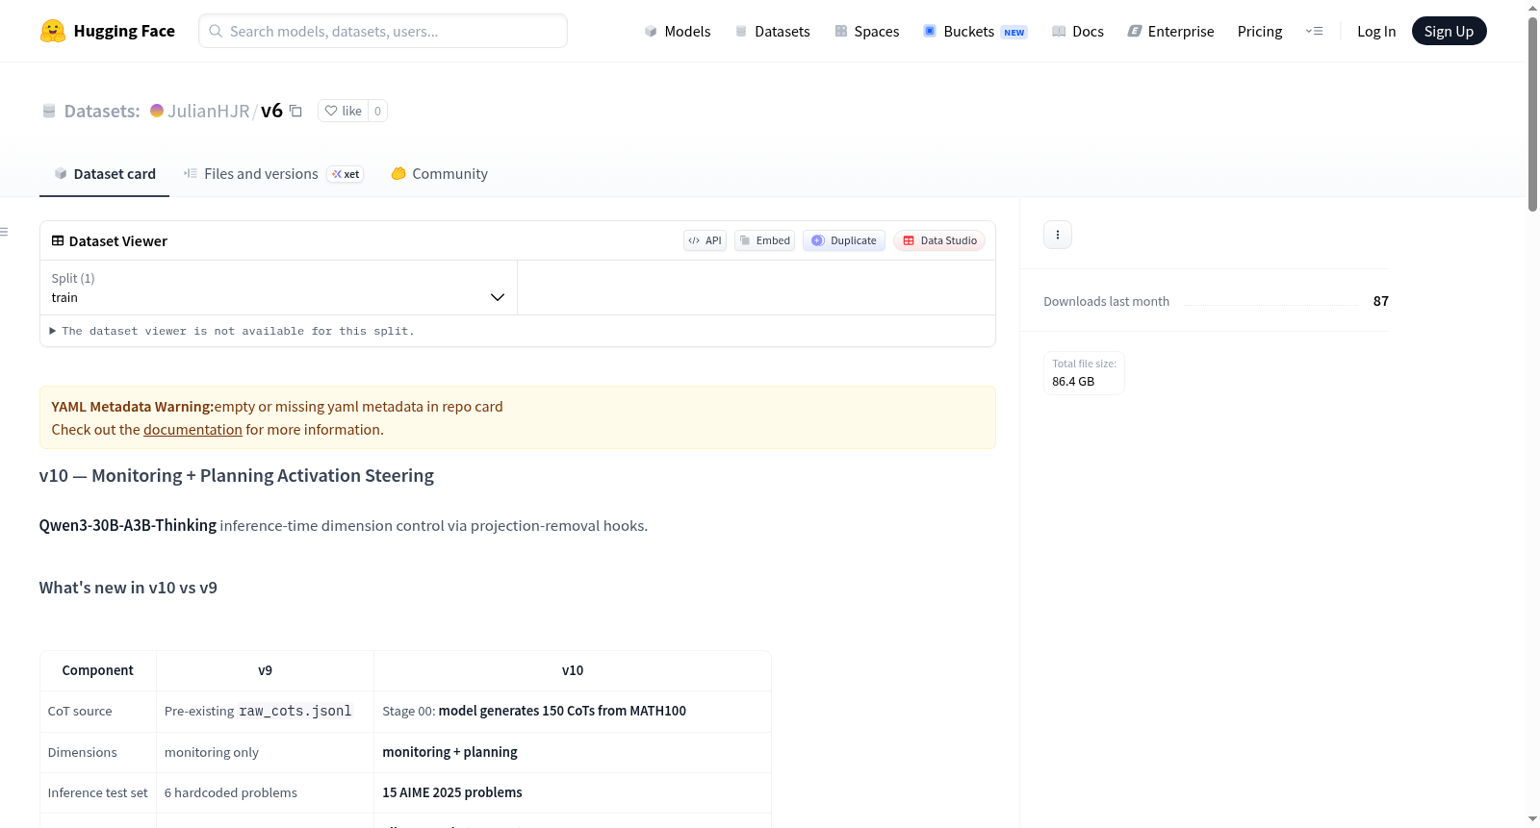Click the Embed button
This screenshot has height=828, width=1540.
point(765,240)
